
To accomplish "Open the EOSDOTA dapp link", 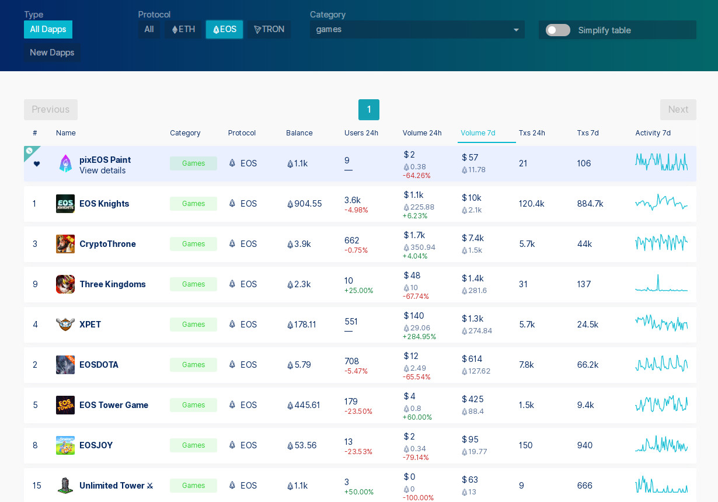I will coord(99,365).
